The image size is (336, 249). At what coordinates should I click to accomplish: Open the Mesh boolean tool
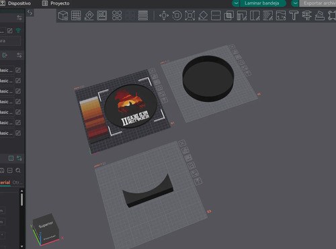pos(229,15)
